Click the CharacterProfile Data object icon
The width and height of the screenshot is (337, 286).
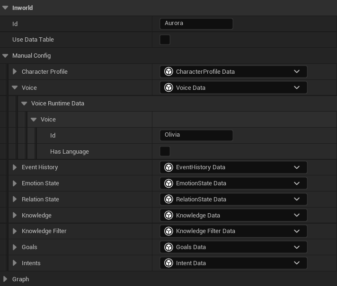tap(168, 72)
